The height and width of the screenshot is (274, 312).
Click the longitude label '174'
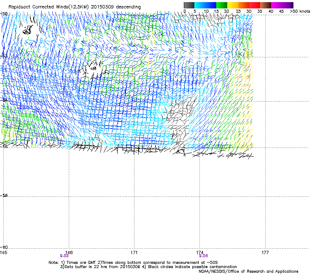[x=199, y=253]
